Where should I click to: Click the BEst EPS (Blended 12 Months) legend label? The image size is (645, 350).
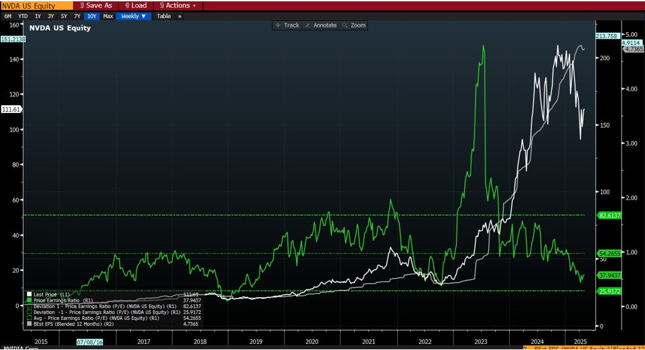74,324
